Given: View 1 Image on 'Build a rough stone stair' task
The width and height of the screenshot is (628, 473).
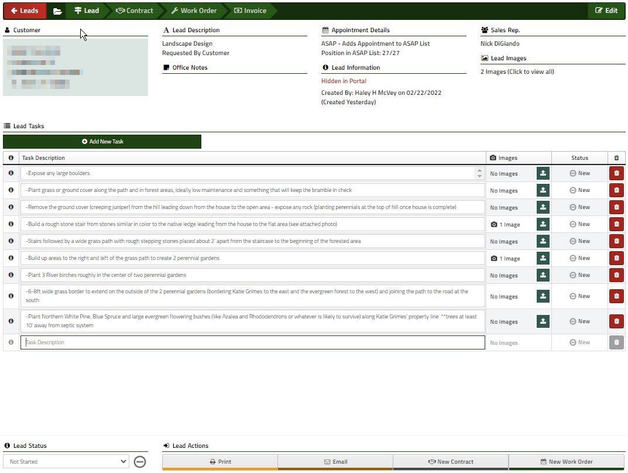Looking at the screenshot, I should (506, 225).
